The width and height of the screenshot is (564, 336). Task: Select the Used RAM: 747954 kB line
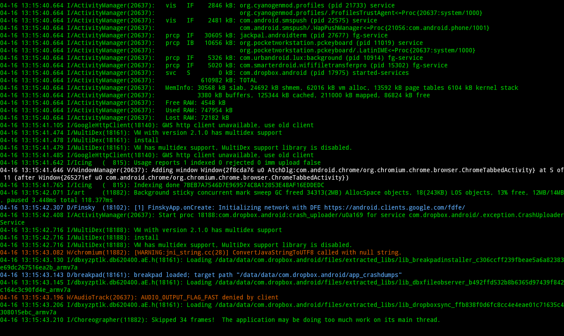(116, 111)
